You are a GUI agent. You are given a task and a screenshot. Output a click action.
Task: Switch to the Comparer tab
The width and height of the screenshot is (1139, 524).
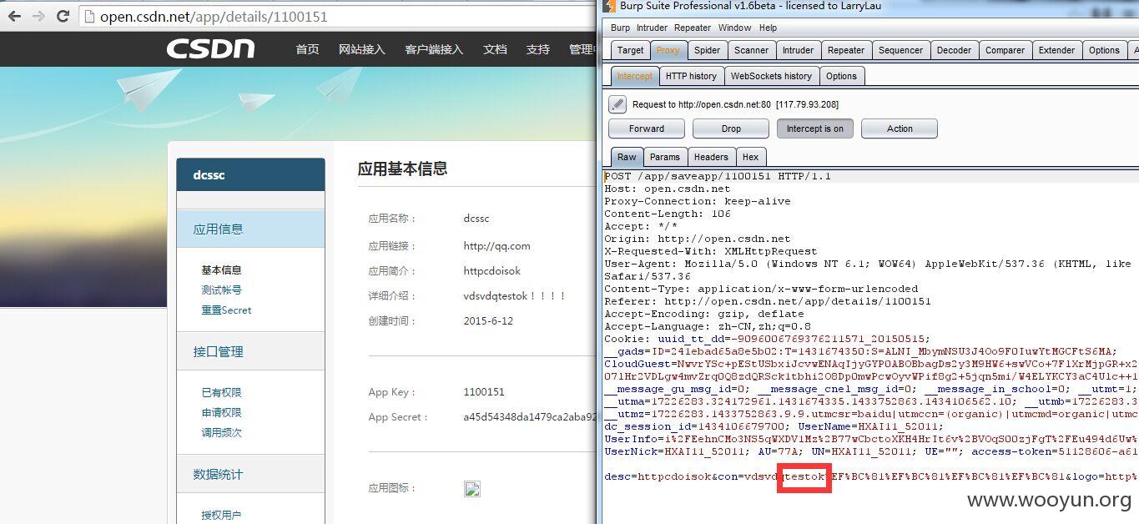point(1005,50)
